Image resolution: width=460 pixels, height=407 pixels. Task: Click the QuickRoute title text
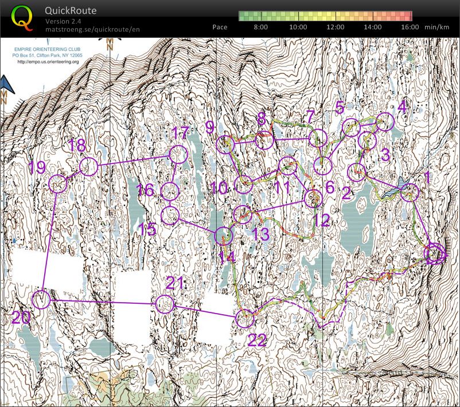70,11
